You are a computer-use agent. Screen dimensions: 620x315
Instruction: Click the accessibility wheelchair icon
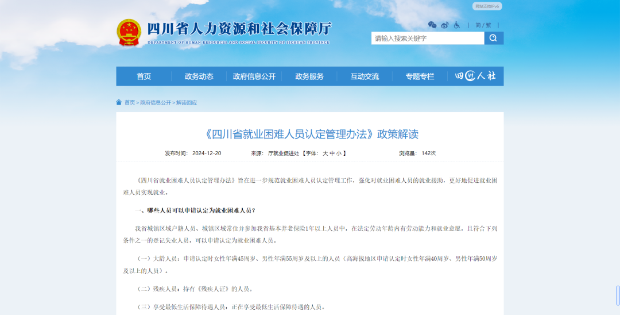click(457, 25)
